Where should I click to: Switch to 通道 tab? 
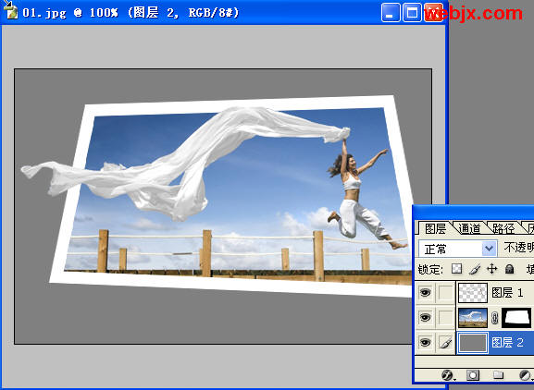point(469,228)
